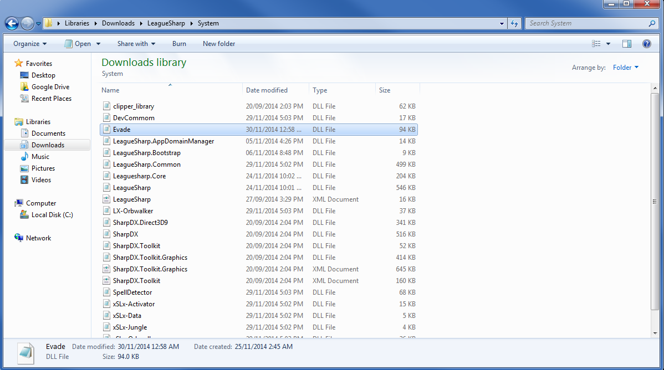The height and width of the screenshot is (370, 664).
Task: Click Downloads in the address breadcrumb
Action: 118,23
